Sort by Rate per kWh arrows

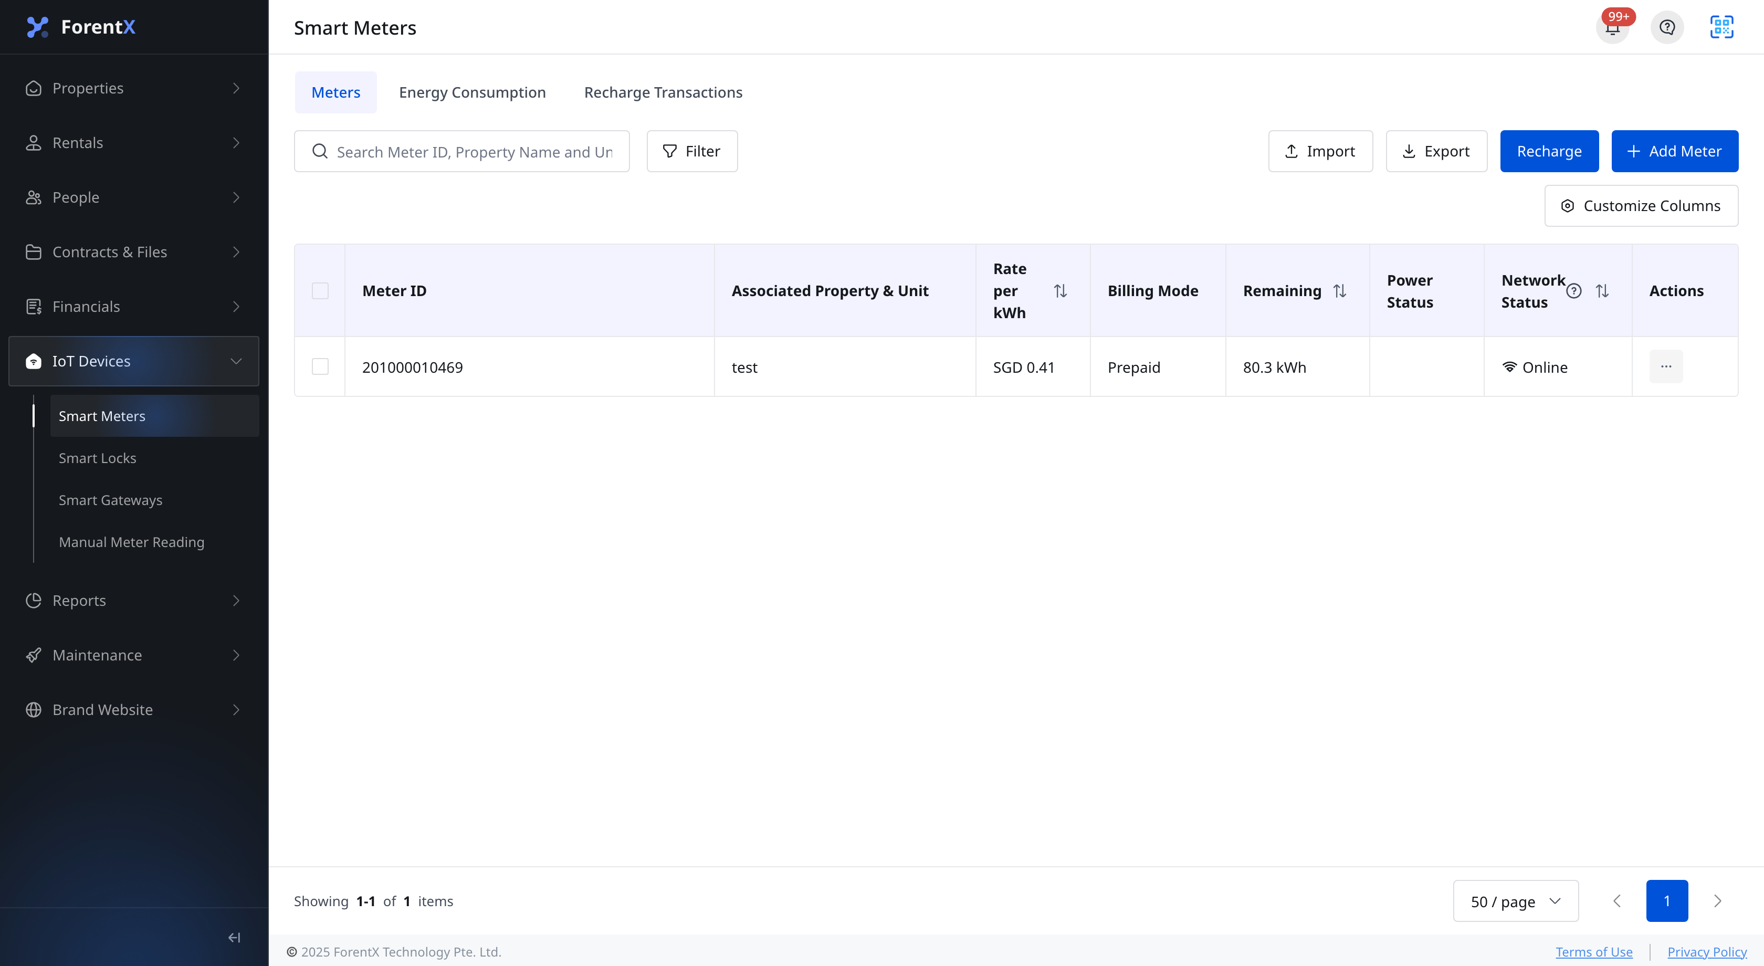pyautogui.click(x=1060, y=291)
